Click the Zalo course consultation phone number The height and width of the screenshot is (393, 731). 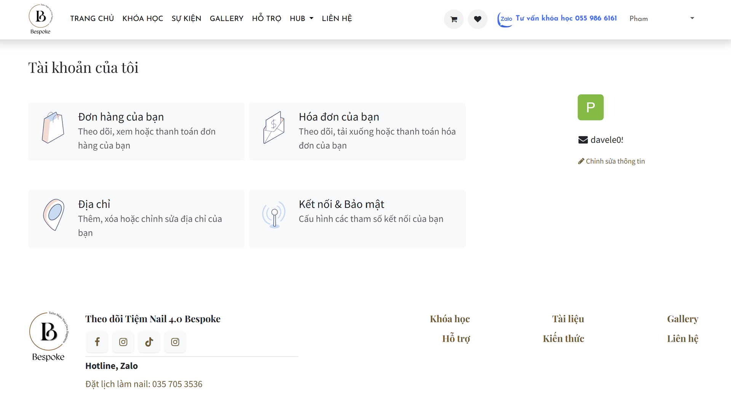pos(566,18)
